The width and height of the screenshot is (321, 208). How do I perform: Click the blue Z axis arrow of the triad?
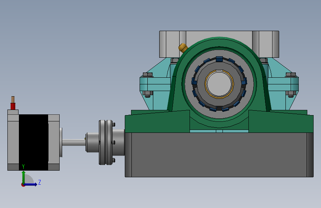click(x=31, y=184)
